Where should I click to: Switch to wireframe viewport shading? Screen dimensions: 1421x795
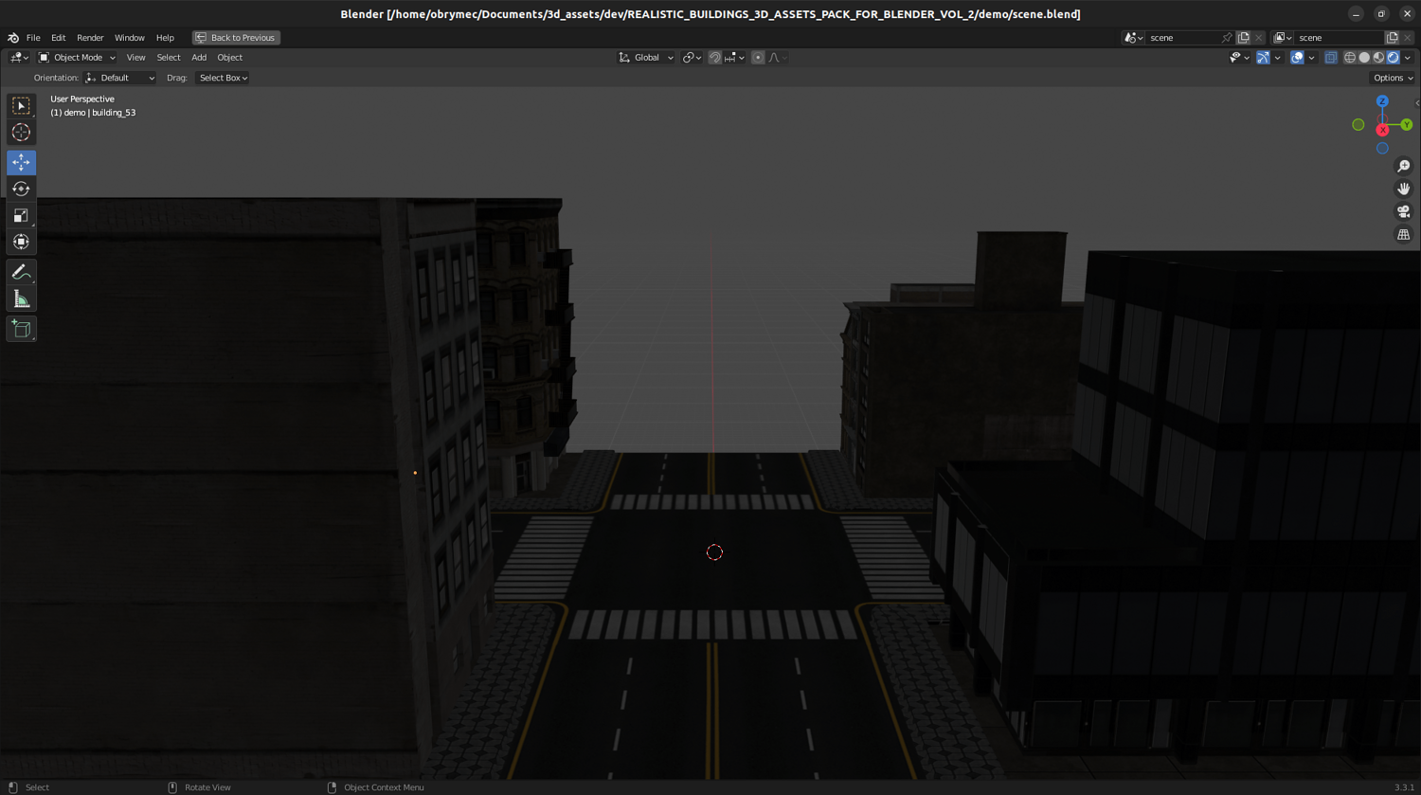(1350, 58)
